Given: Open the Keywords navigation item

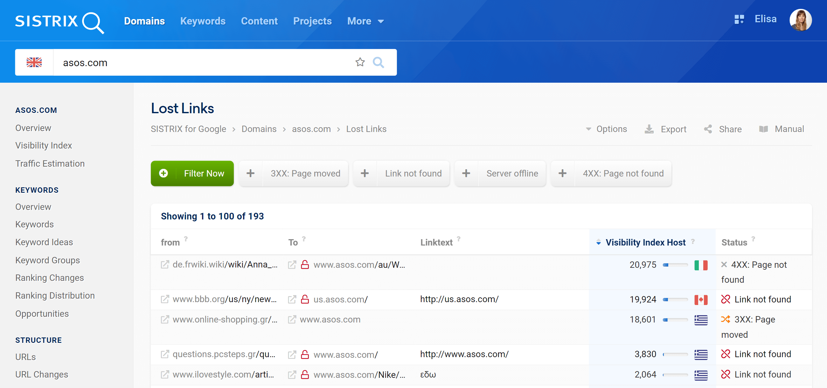Looking at the screenshot, I should click(x=203, y=21).
